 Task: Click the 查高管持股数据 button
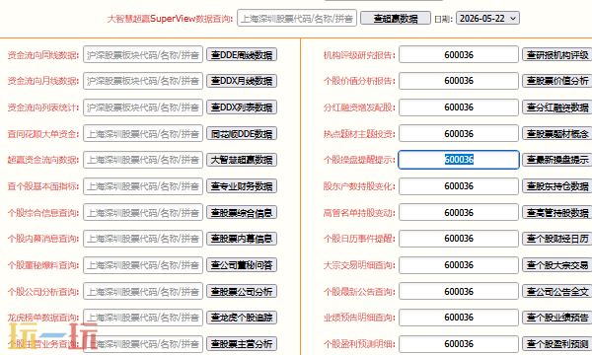coord(557,213)
